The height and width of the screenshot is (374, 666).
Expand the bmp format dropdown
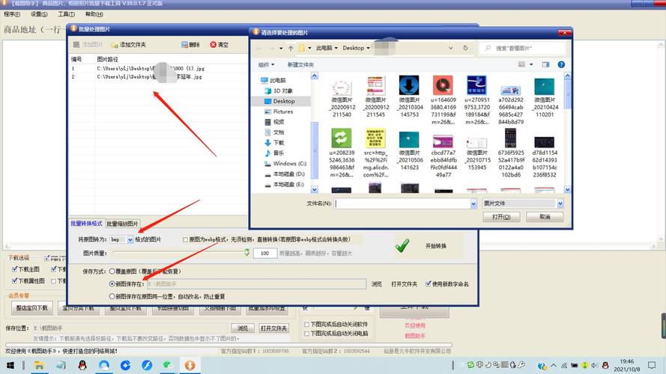point(130,239)
